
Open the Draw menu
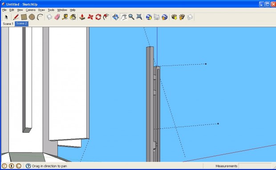[x=41, y=10]
